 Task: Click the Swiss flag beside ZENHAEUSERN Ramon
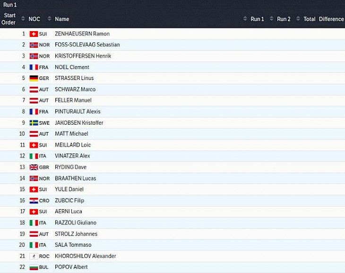click(34, 34)
